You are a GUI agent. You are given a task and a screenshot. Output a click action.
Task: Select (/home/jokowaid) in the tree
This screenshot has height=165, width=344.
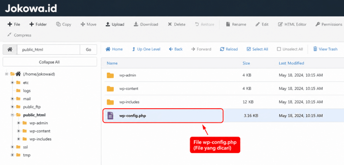tap(39, 74)
